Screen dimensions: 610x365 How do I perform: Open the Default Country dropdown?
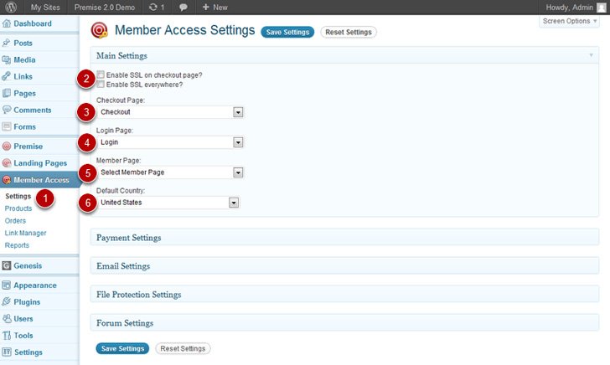168,203
